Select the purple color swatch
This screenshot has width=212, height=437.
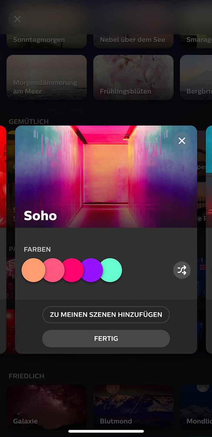pos(92,270)
